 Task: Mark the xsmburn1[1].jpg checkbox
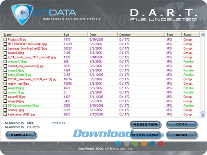pyautogui.click(x=5, y=61)
